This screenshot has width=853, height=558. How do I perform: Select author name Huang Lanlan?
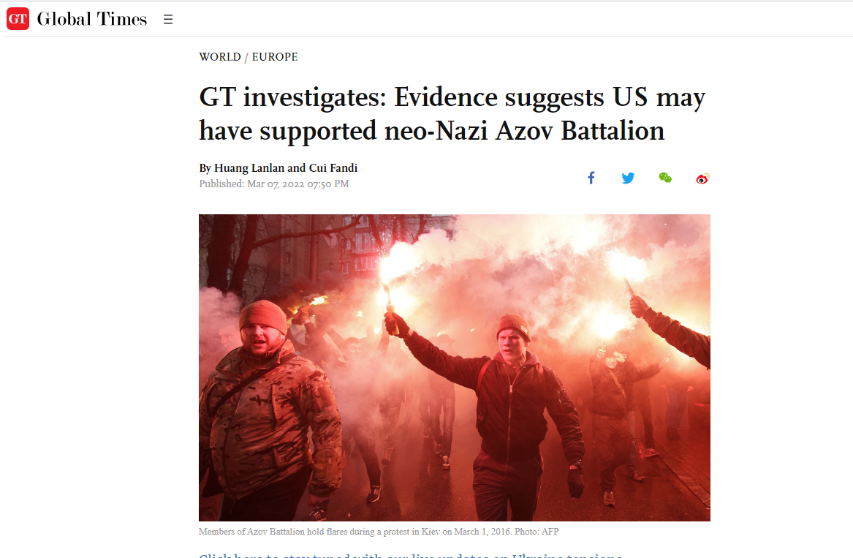point(249,167)
